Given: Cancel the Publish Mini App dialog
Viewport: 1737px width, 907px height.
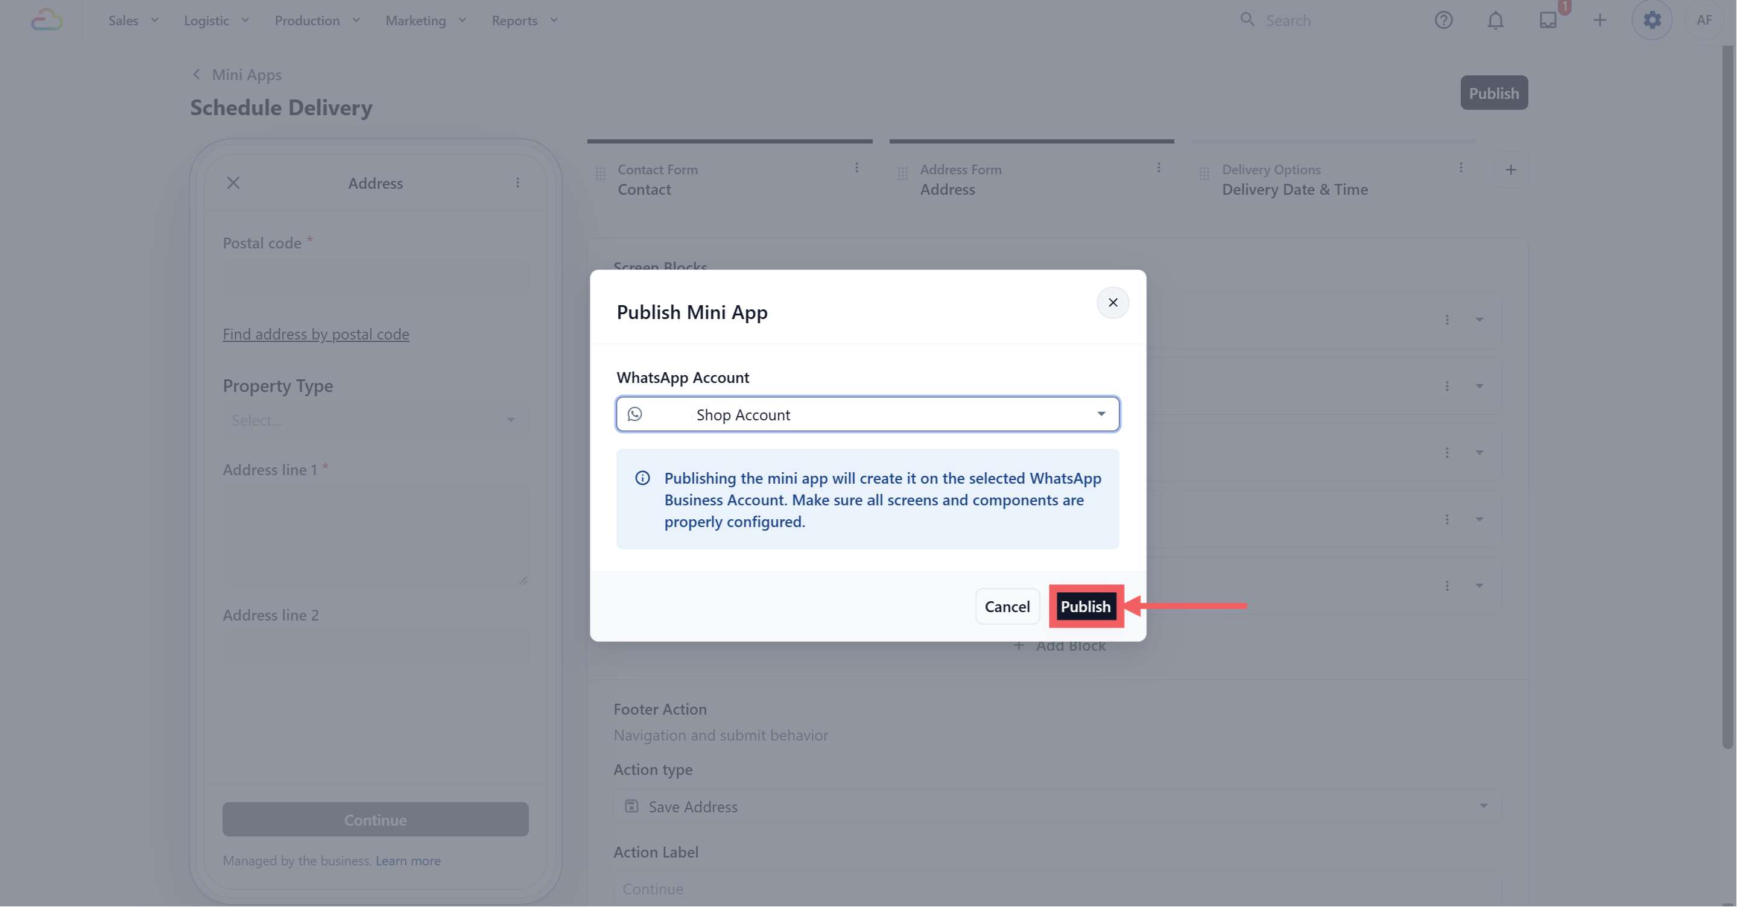Looking at the screenshot, I should (x=1007, y=606).
